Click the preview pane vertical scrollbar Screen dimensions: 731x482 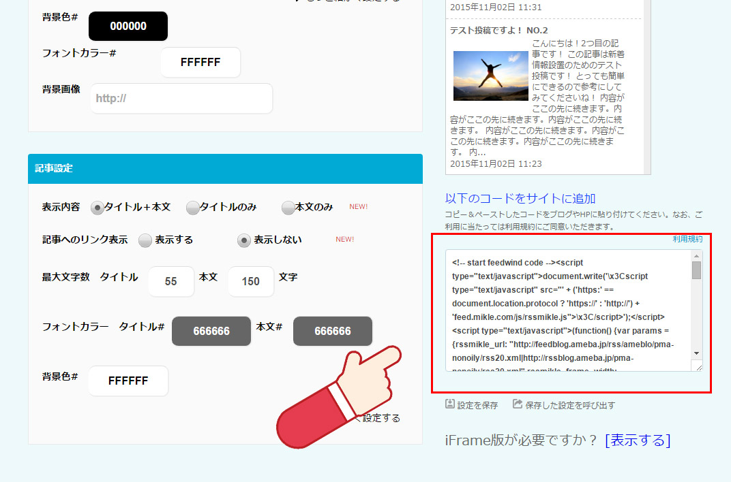point(647,86)
